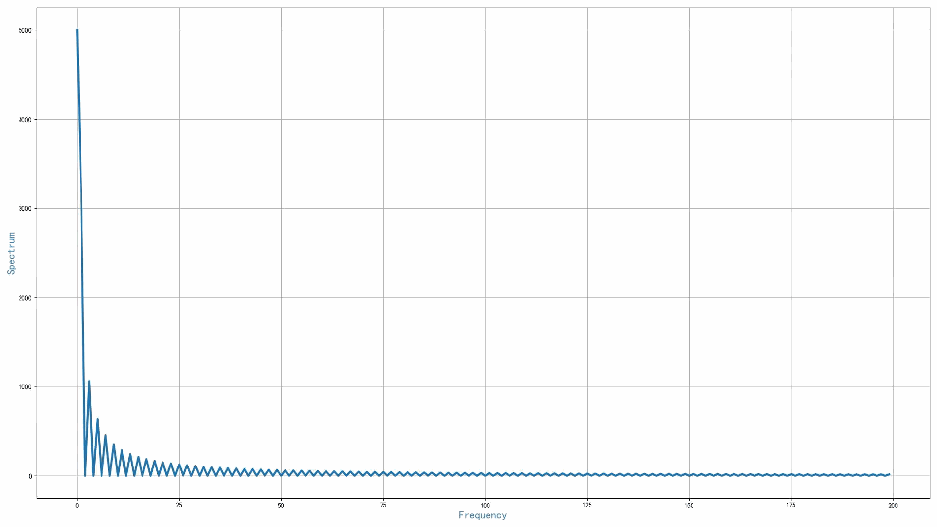Click the 125 x-axis tick label

point(587,506)
